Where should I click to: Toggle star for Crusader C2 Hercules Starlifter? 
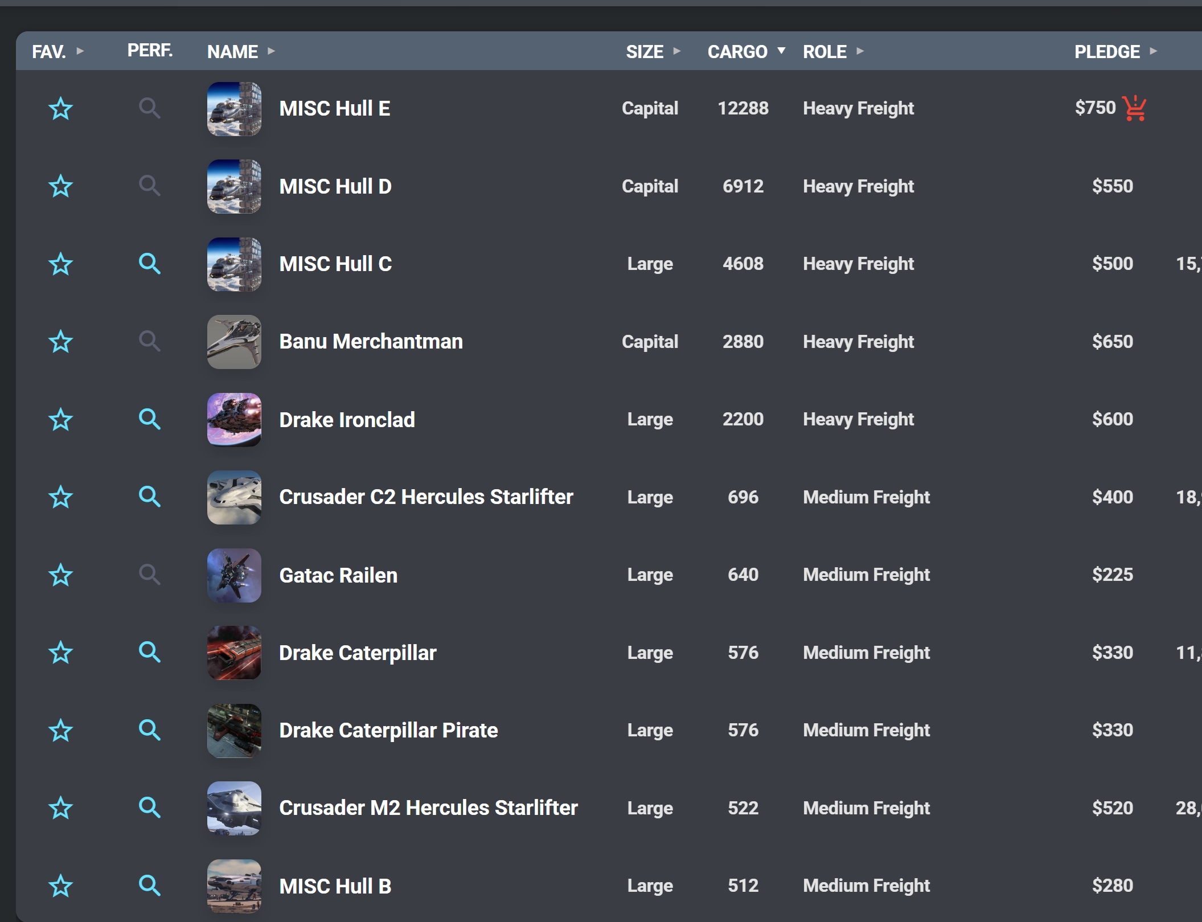60,497
